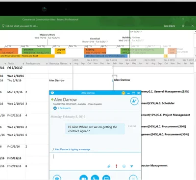This screenshot has height=180, width=196.
Task: Open the Resource Names column filter dropdown
Action: point(71,64)
